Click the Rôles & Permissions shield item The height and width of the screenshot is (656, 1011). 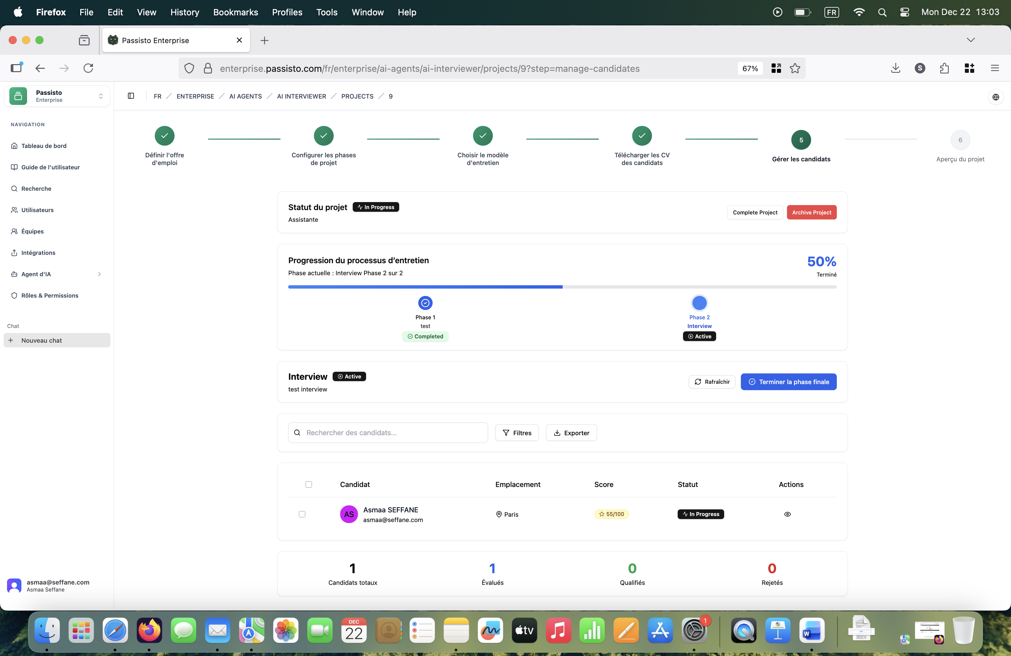coord(49,295)
